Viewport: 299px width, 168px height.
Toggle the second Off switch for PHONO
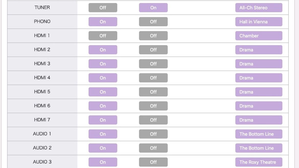[153, 22]
